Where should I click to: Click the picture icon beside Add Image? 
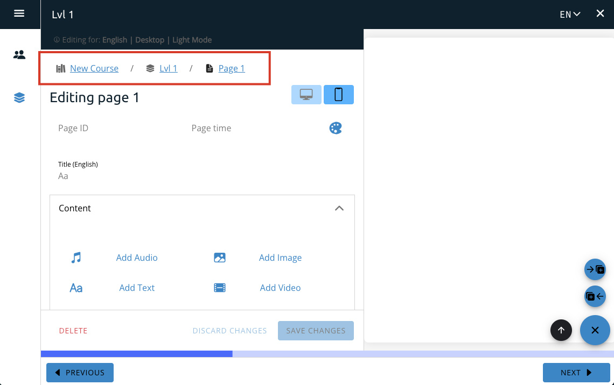(220, 258)
